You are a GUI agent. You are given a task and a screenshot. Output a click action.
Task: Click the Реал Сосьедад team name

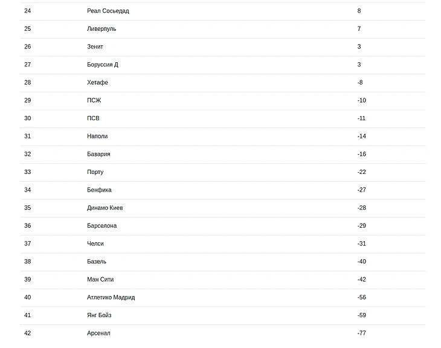(x=108, y=11)
